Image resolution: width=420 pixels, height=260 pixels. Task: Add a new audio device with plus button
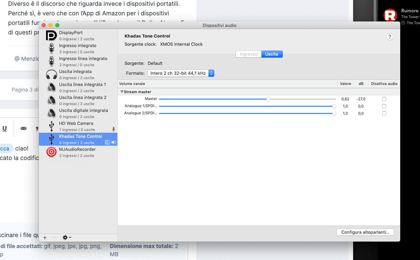tap(45, 237)
